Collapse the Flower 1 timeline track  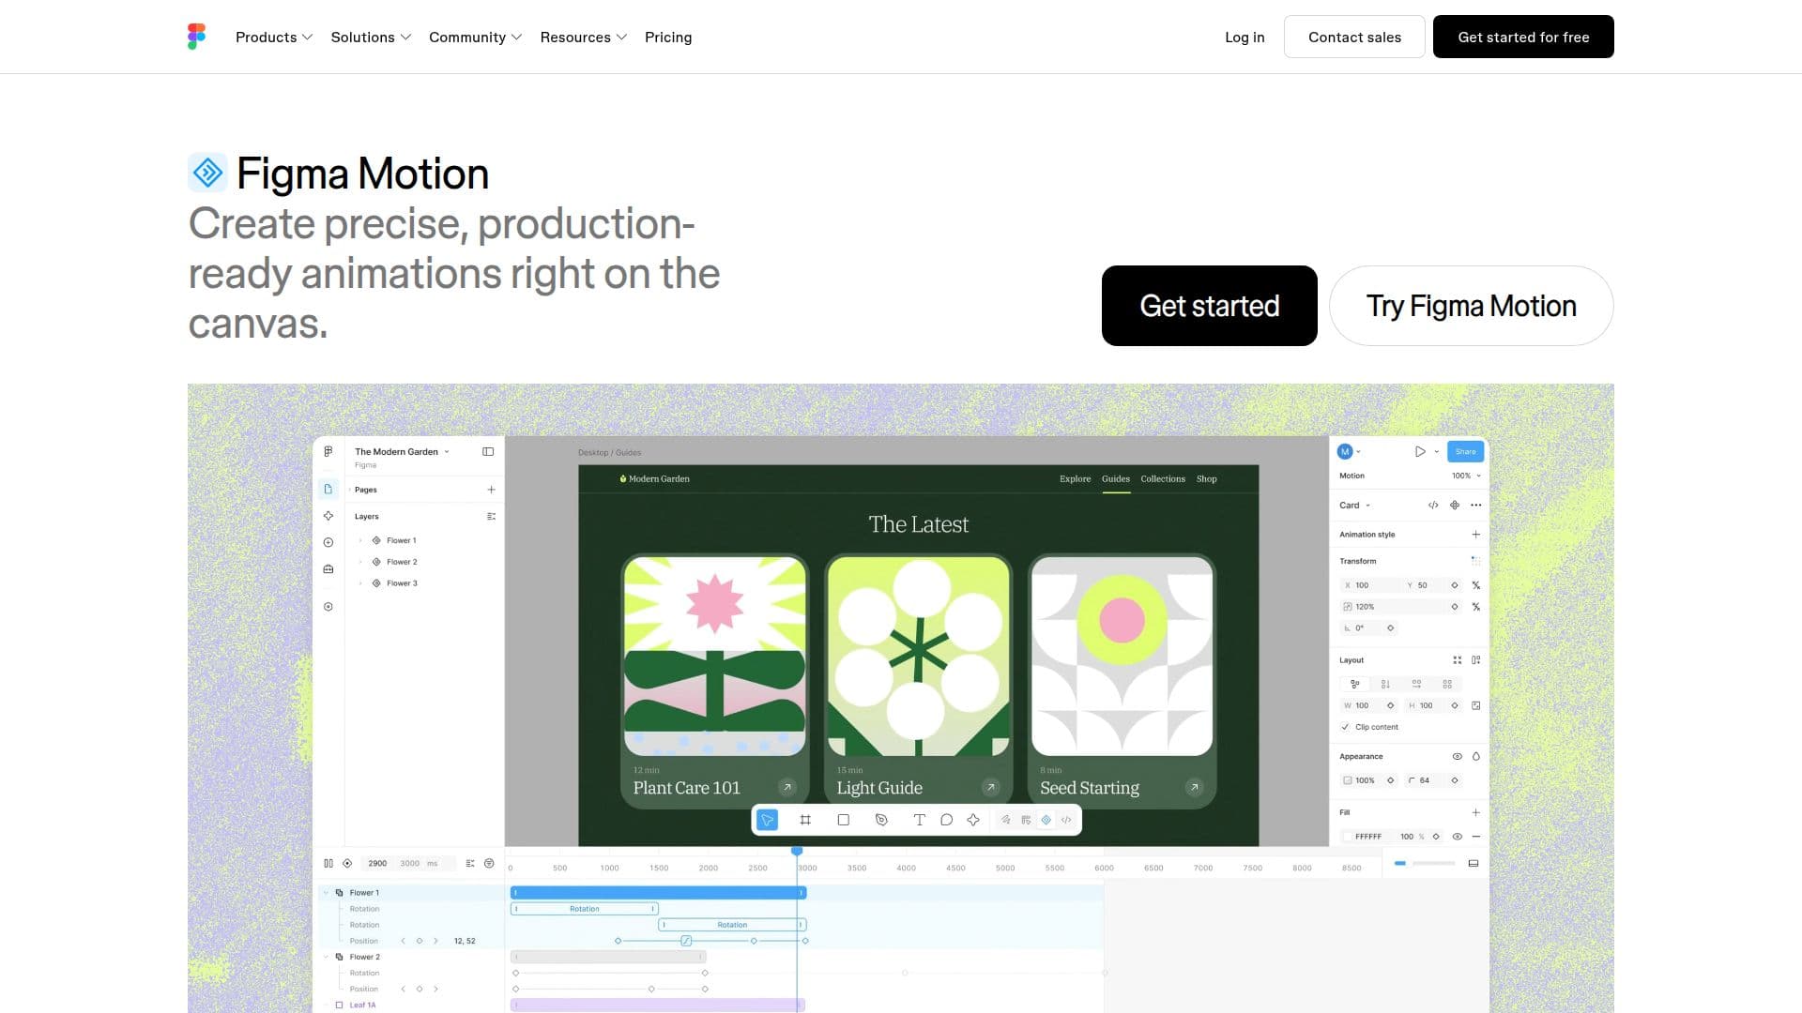click(327, 892)
